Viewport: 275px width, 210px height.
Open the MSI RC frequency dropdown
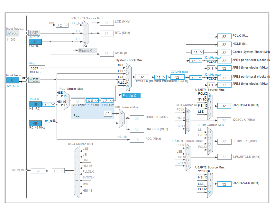37,68
